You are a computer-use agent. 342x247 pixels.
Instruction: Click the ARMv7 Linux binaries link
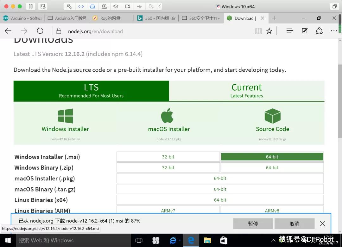(168, 210)
